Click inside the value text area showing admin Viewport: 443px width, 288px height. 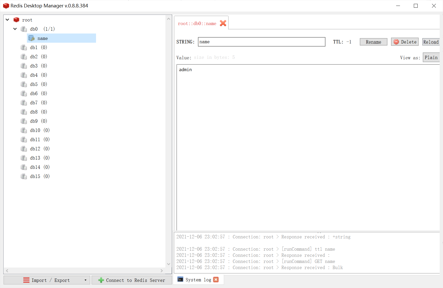308,147
